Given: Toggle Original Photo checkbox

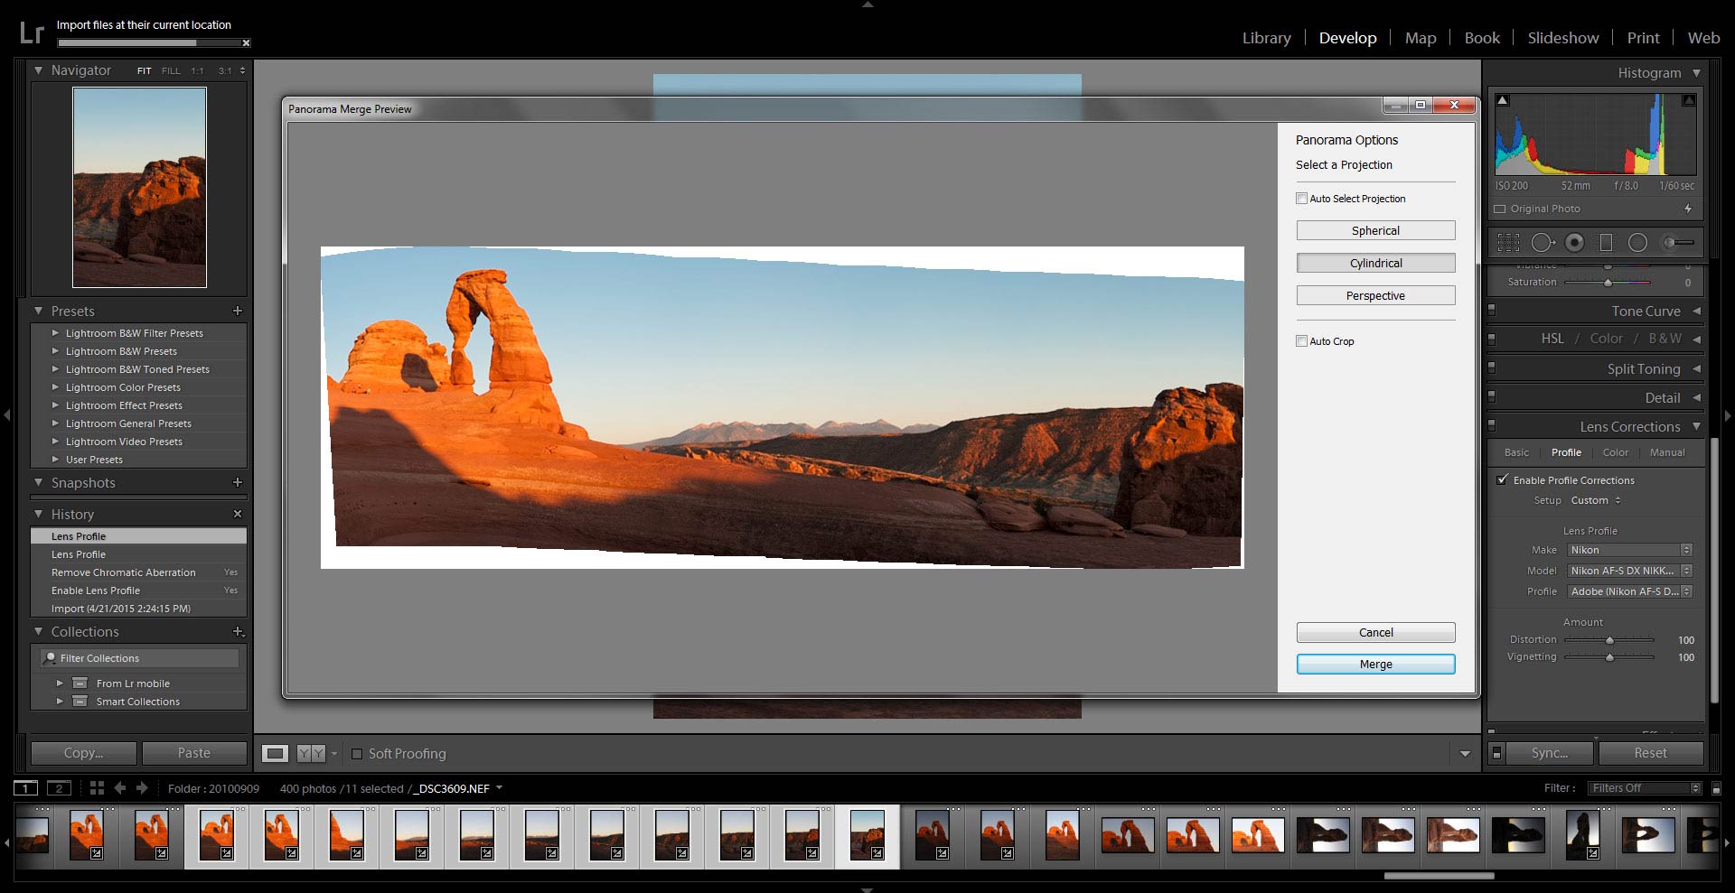Looking at the screenshot, I should coord(1500,209).
